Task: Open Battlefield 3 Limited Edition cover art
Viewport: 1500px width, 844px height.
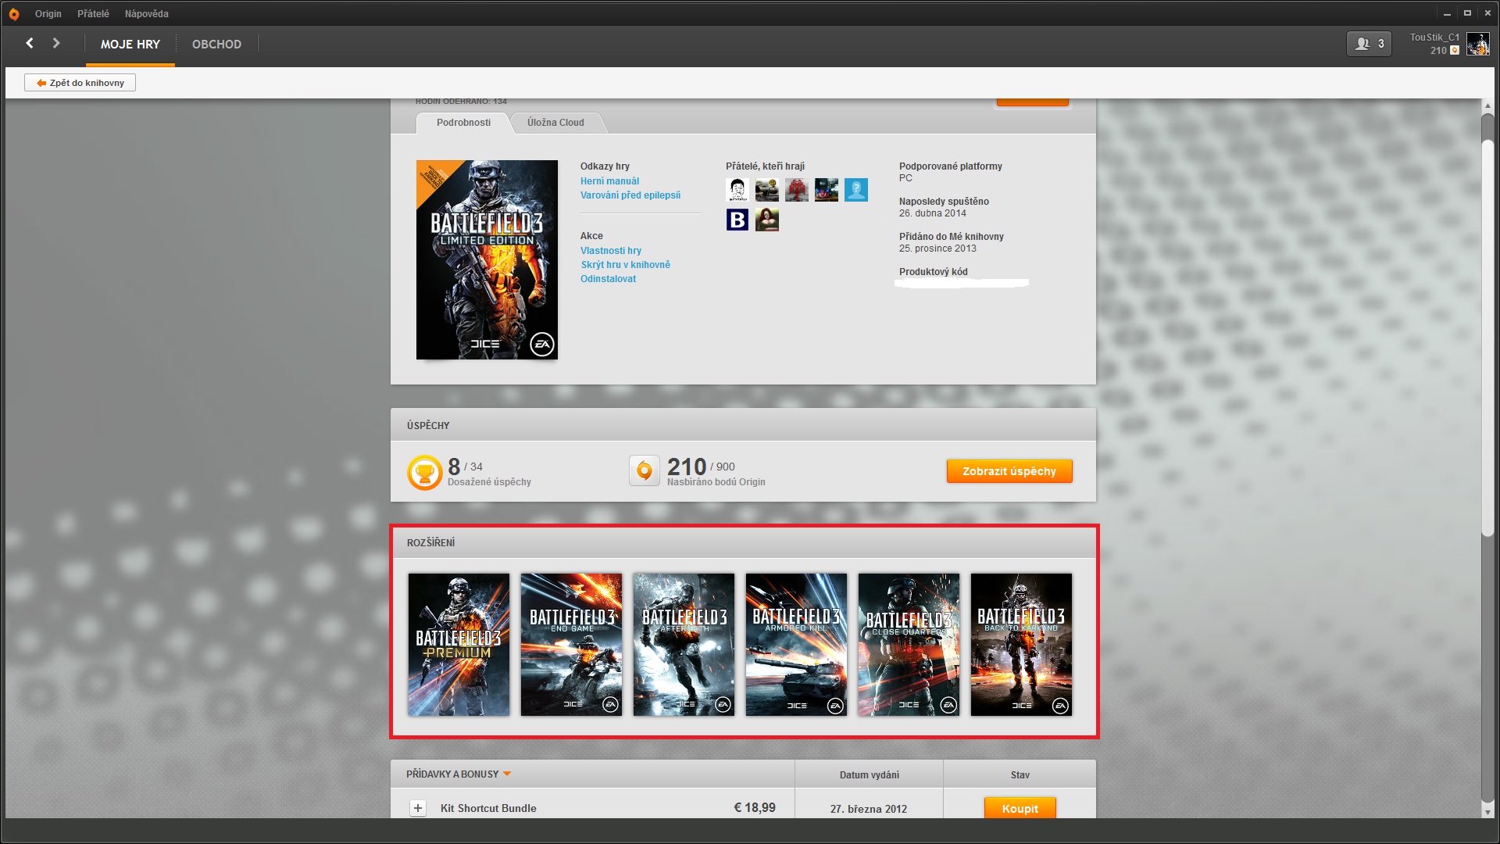Action: click(x=487, y=259)
